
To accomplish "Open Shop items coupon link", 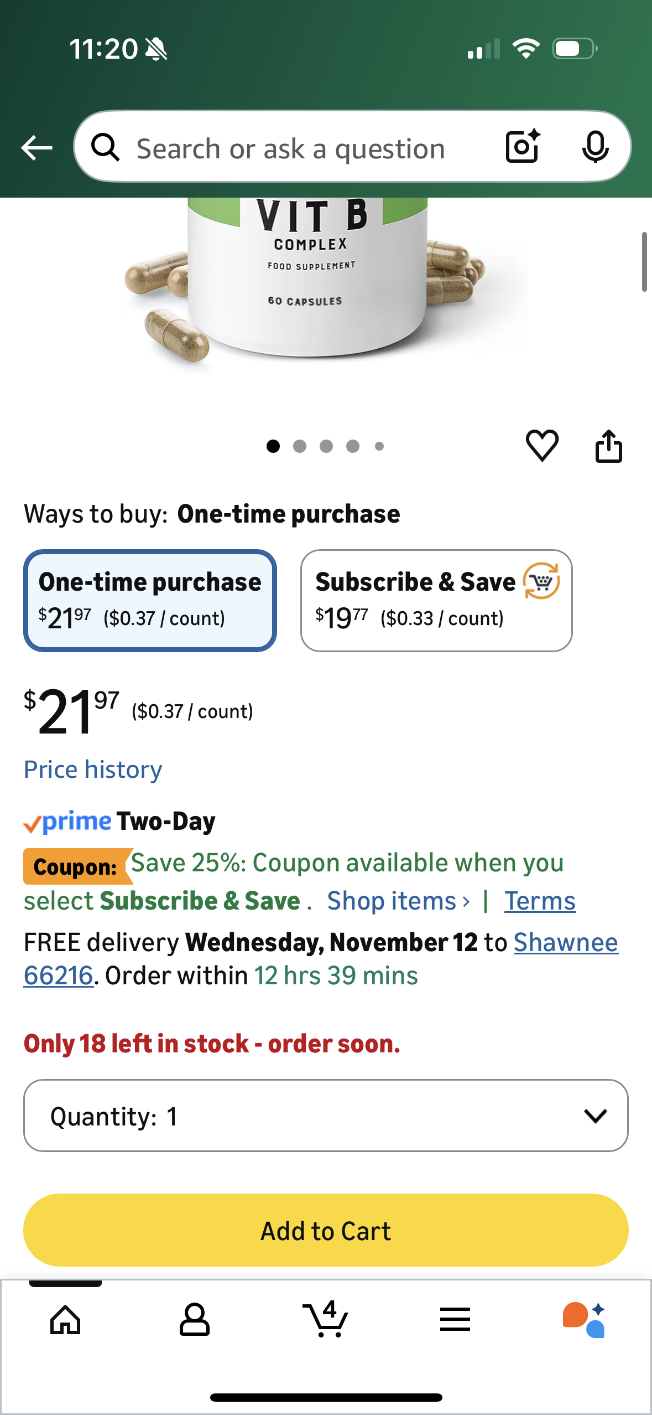I will coord(398,901).
